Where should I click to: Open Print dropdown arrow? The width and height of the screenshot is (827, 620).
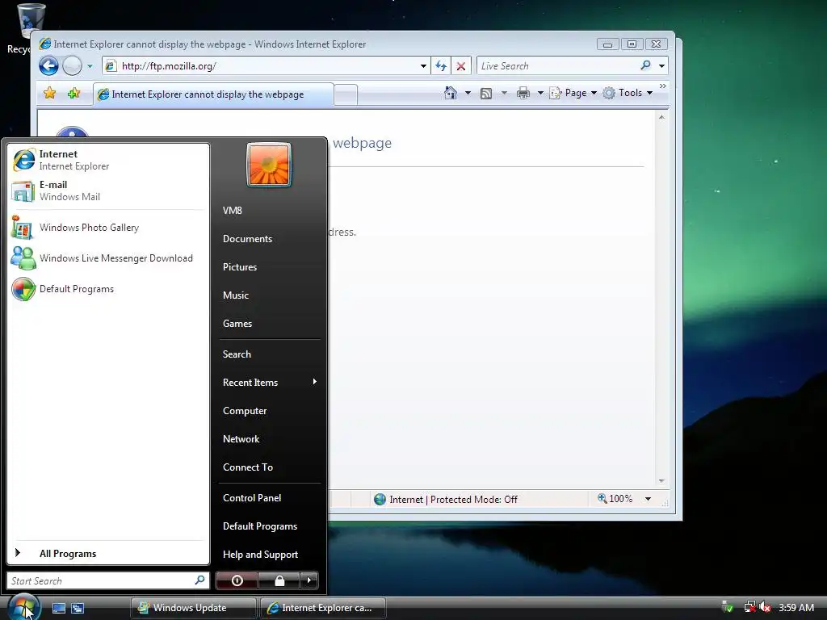[540, 93]
